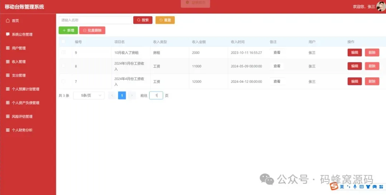Check the box for row number 7
This screenshot has height=195, width=386.
click(x=63, y=81)
